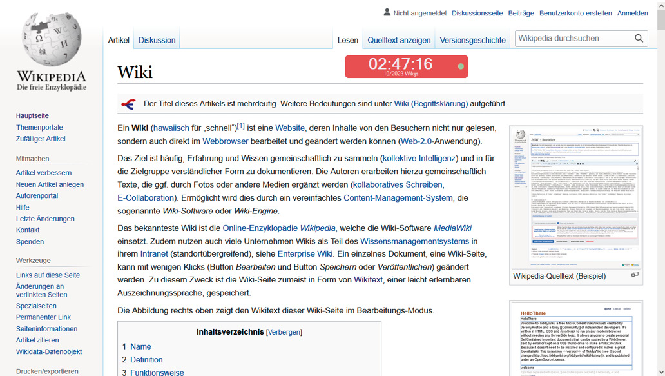The width and height of the screenshot is (665, 376).
Task: Click Neuen Artikel anlegen
Action: [50, 184]
